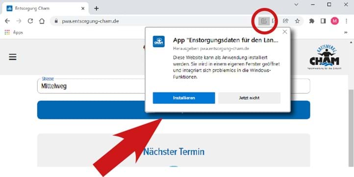This screenshot has height=177, width=354.
Task: Go back to previous page
Action: 7,21
